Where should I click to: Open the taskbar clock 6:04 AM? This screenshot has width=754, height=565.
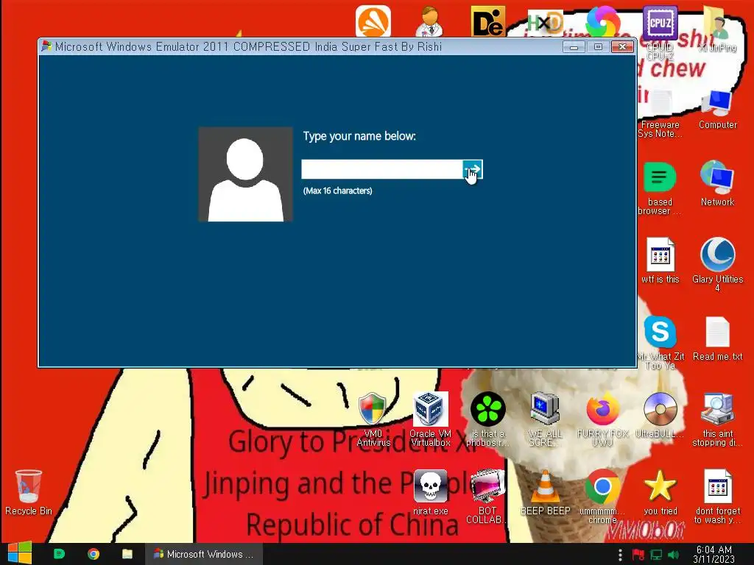[714, 554]
